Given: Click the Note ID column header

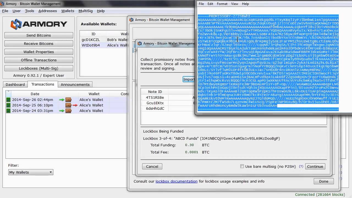Looking at the screenshot, I should tap(155, 92).
